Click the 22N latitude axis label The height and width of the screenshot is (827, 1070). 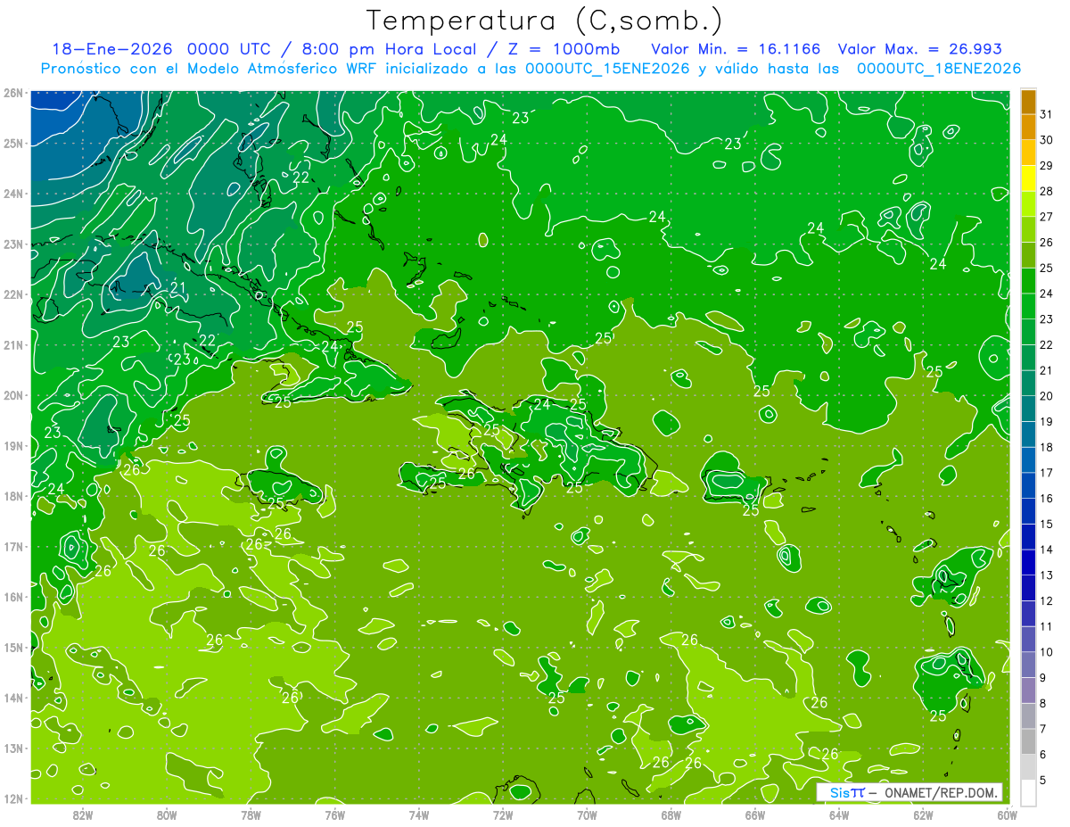[x=12, y=294]
